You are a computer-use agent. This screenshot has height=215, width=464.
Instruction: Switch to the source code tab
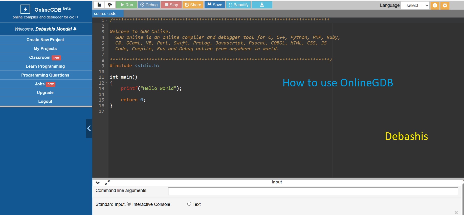point(105,14)
